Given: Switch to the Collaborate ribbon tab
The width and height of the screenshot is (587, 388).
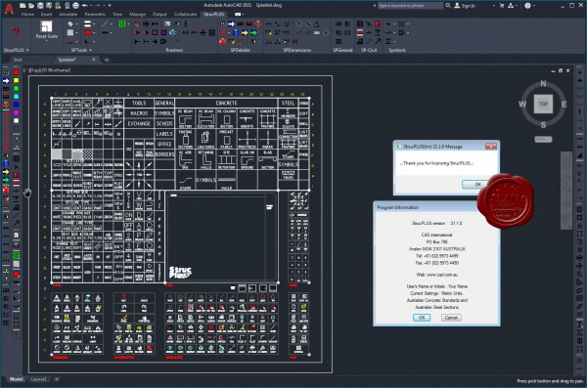Looking at the screenshot, I should 185,15.
